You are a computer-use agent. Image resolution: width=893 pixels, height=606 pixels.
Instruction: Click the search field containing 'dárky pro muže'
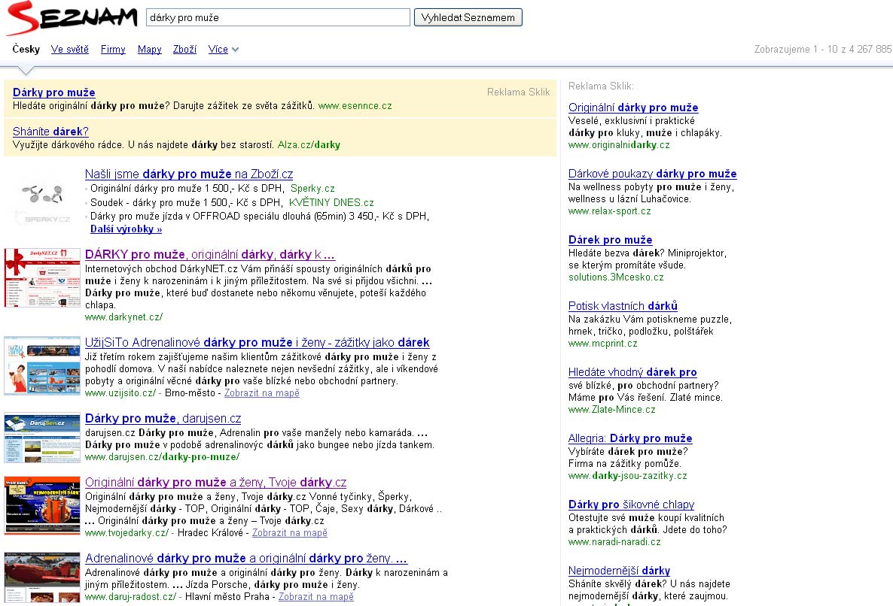pos(278,17)
